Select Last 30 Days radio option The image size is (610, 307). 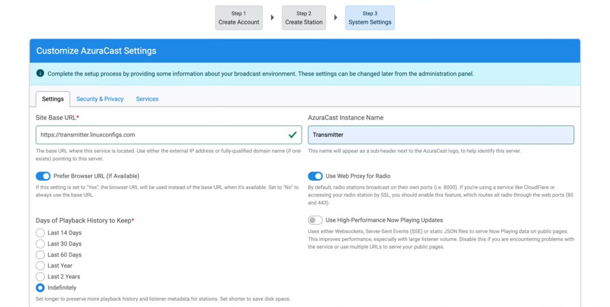[x=40, y=244]
